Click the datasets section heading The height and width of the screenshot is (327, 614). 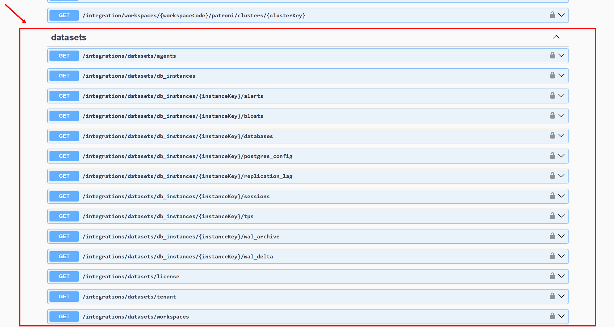[69, 37]
